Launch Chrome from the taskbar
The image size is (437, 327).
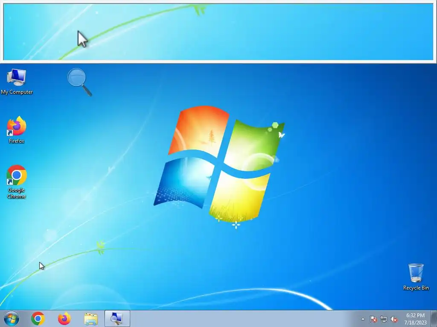coord(38,318)
